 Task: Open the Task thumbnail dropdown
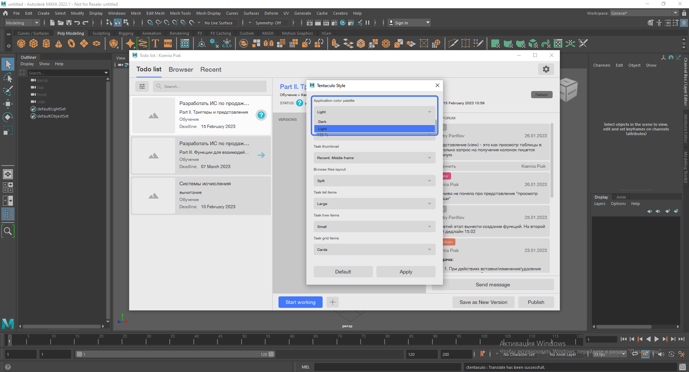(374, 158)
